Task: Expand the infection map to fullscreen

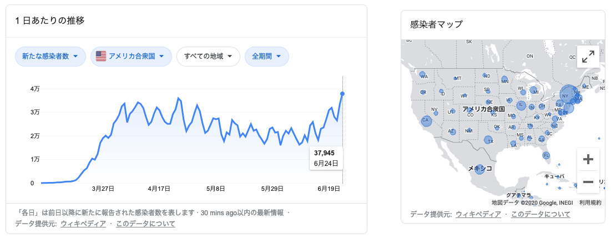Action: coord(588,56)
